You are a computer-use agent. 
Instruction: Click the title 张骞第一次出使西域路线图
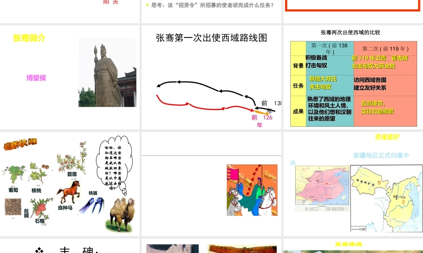pos(211,38)
